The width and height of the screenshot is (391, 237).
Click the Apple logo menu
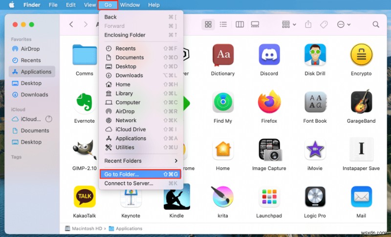[12, 5]
